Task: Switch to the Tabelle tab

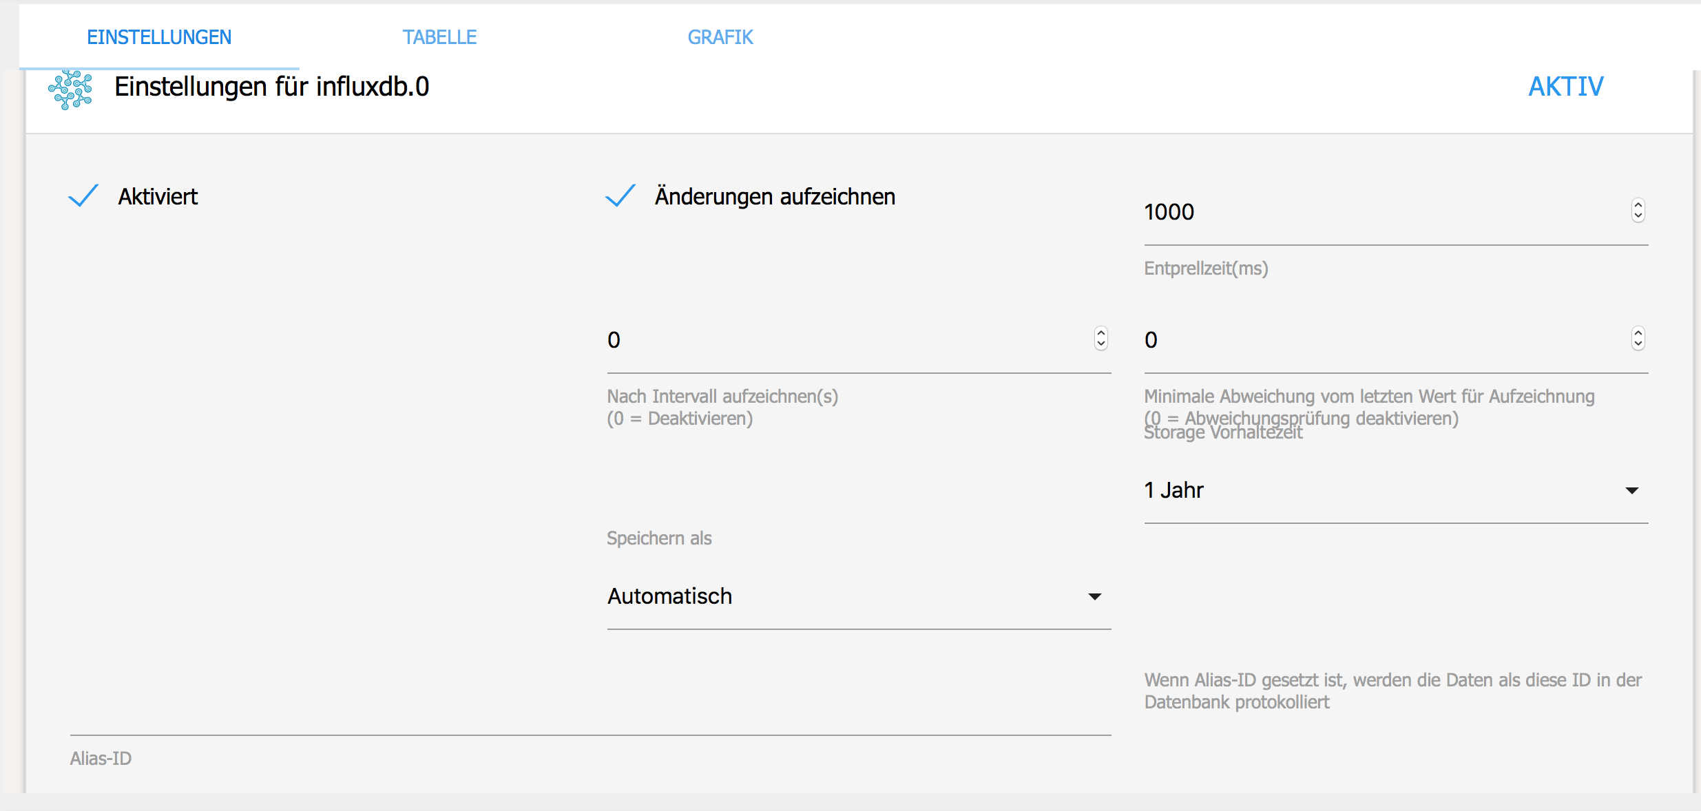Action: (439, 37)
